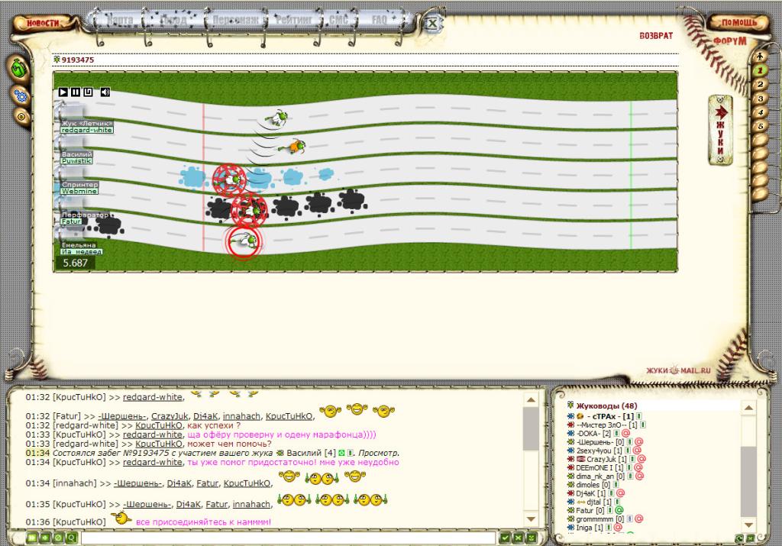Viewport: 782px width, 546px height.
Task: Click the refresh icon below user list
Action: (739, 538)
